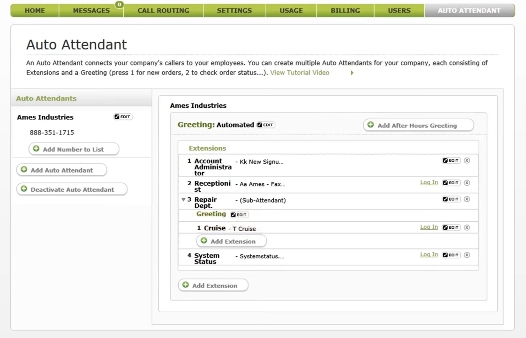
Task: Click the Add Auto Attendant button
Action: (x=62, y=170)
